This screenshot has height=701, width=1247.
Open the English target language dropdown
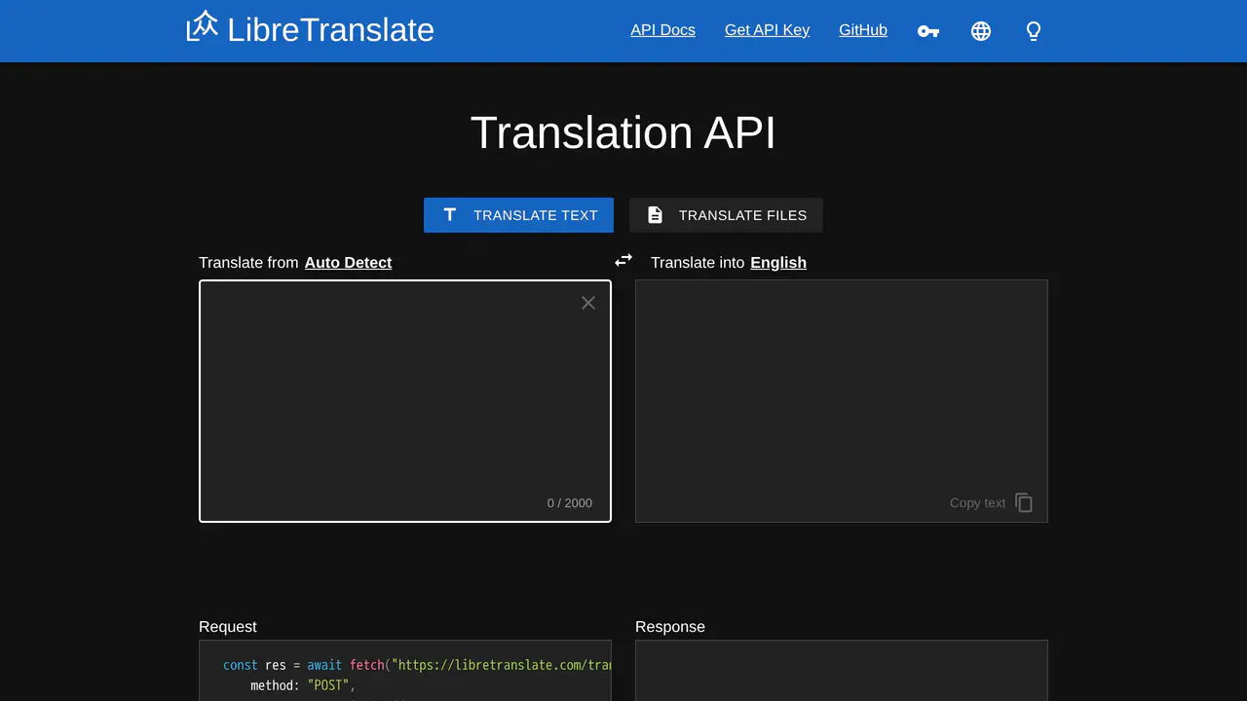[x=778, y=263]
